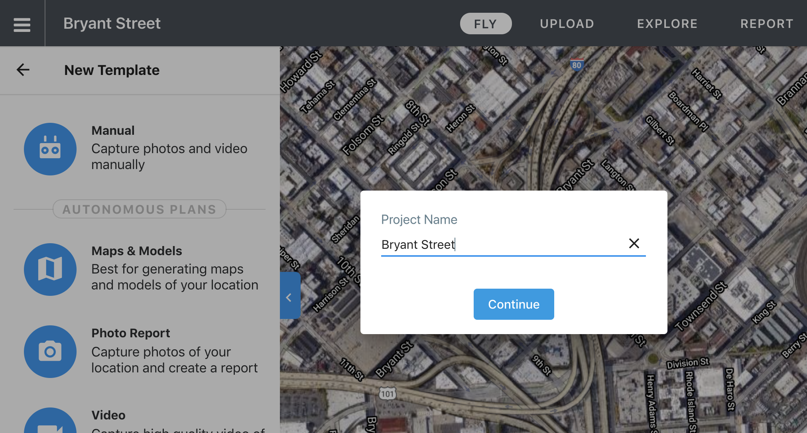Select Maps & Models template title
This screenshot has width=807, height=433.
[x=137, y=251]
